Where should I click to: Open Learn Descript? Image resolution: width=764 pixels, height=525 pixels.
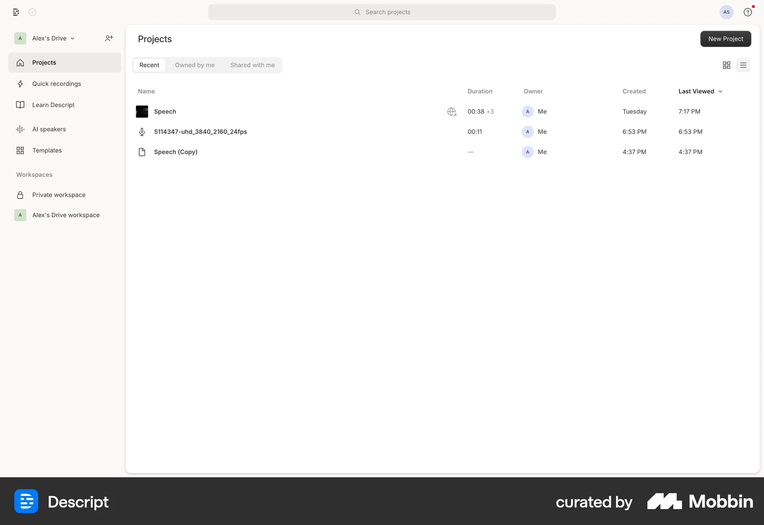pos(53,105)
